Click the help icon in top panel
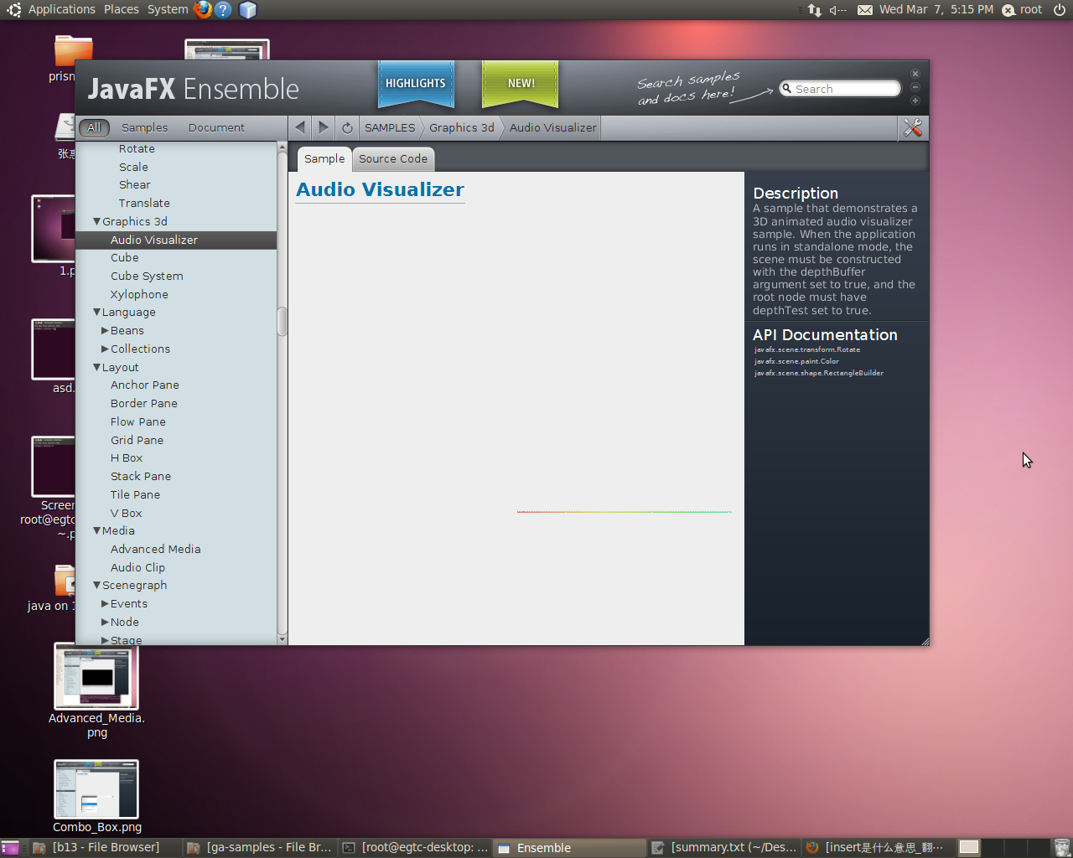This screenshot has height=858, width=1073. [x=223, y=10]
